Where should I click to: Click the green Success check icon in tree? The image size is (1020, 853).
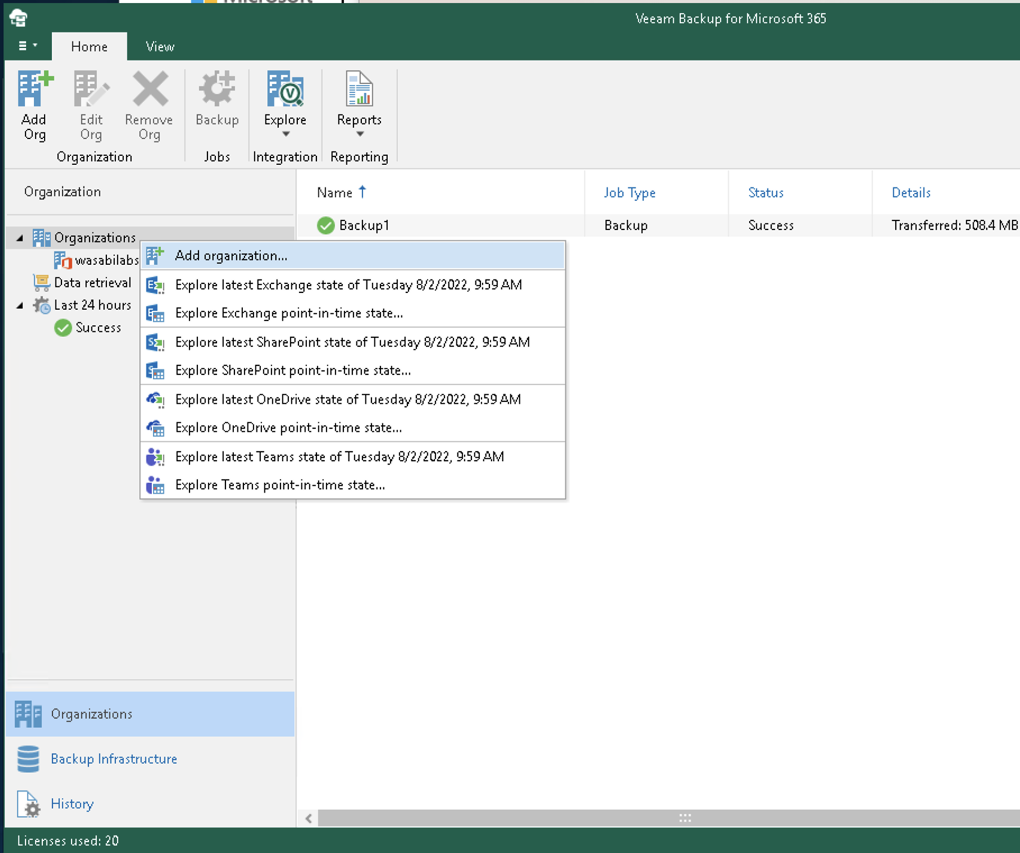tap(63, 328)
